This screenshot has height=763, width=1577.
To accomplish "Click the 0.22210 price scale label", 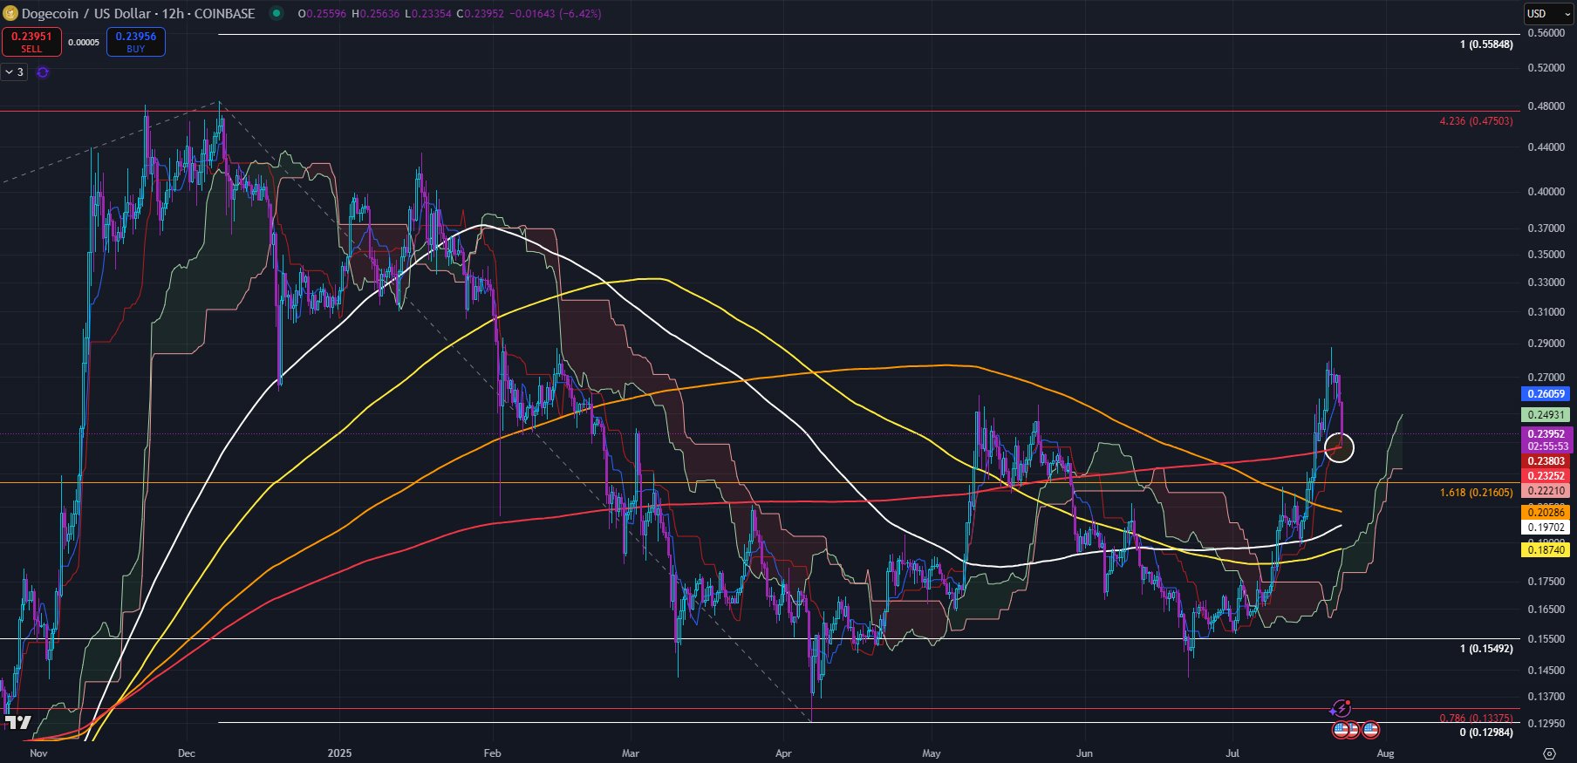I will click(1546, 491).
